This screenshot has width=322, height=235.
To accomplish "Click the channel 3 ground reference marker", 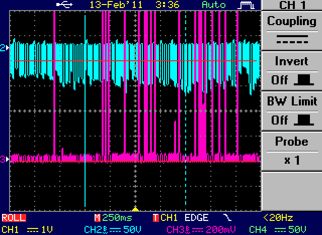I will point(5,159).
